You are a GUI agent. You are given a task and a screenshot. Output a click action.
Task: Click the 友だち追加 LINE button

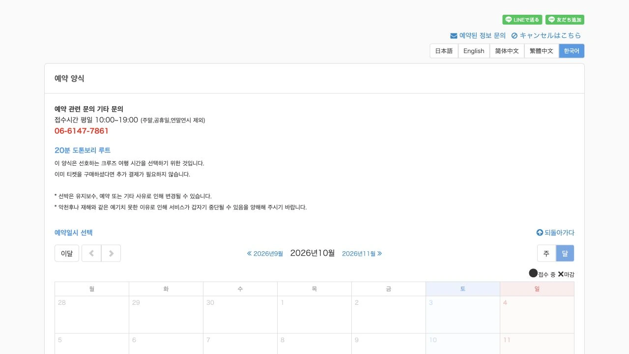565,20
